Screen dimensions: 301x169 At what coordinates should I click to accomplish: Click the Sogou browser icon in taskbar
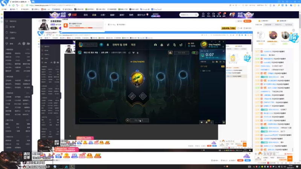pos(55,167)
